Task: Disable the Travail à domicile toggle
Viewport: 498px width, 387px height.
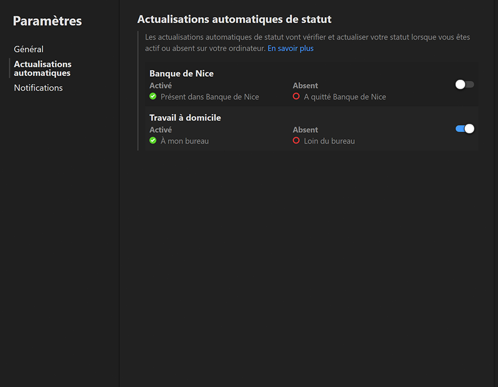Action: tap(464, 129)
